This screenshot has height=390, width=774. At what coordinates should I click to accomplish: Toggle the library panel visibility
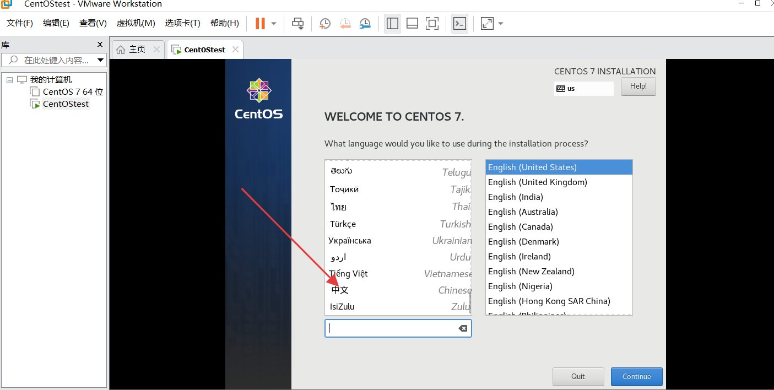pos(392,23)
